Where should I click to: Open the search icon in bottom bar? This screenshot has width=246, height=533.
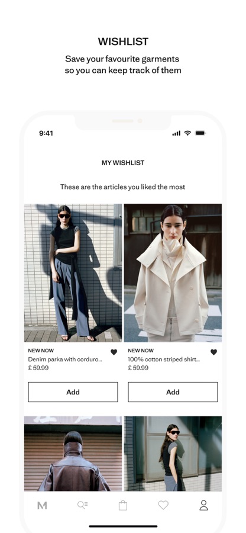coord(82,505)
